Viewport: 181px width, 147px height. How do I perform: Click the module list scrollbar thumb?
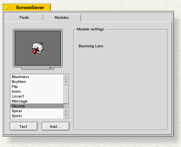(66, 94)
